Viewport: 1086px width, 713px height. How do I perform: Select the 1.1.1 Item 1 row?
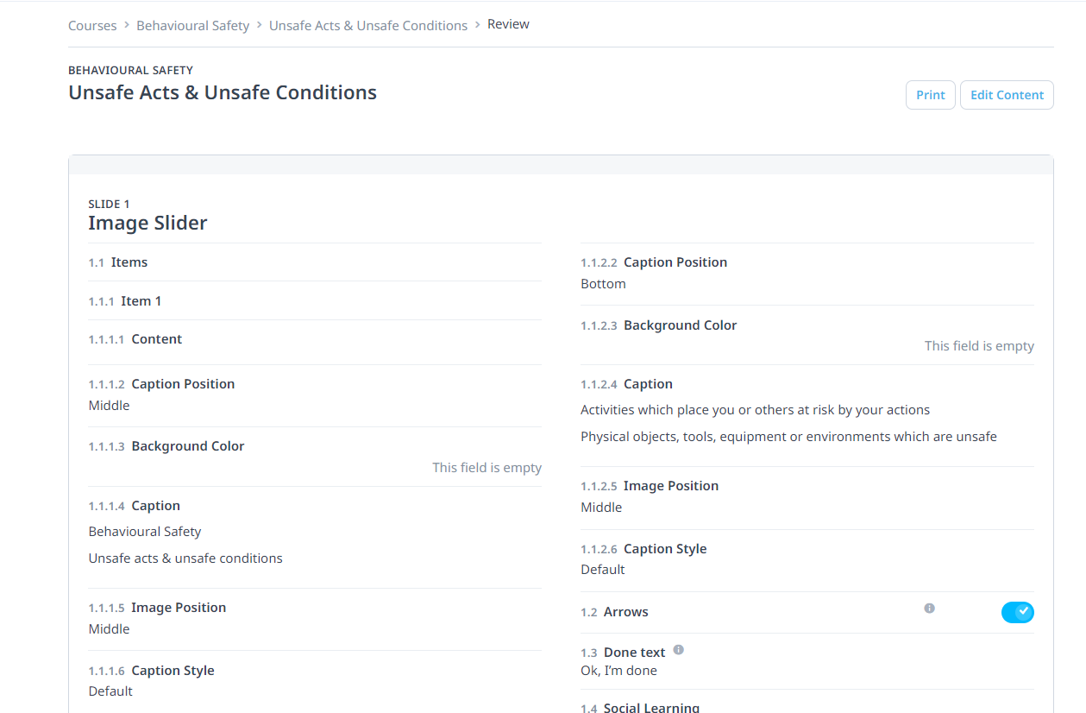315,301
